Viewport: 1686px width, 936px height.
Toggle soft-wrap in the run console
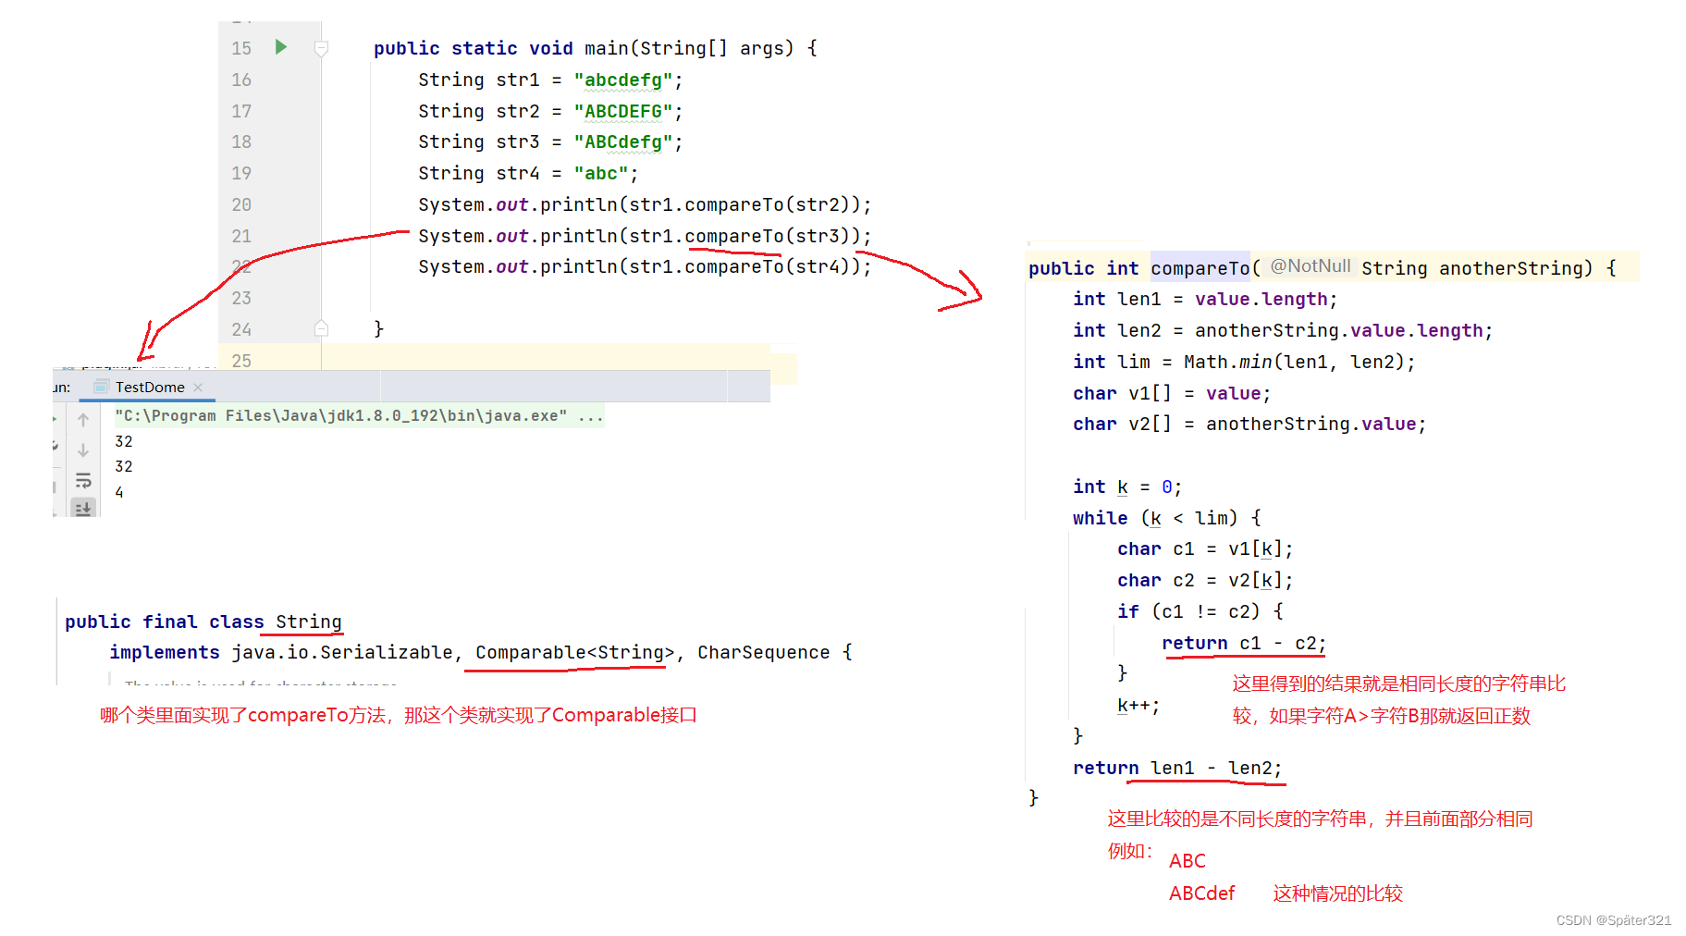[x=83, y=480]
